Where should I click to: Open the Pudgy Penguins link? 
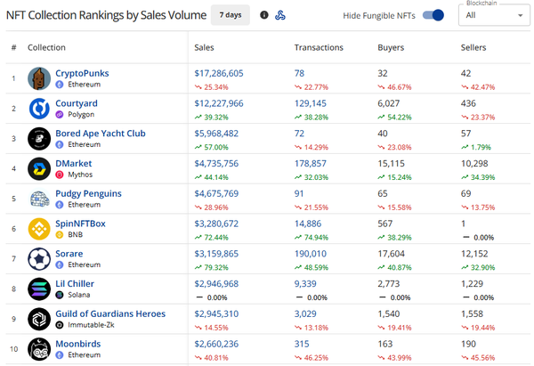point(88,193)
